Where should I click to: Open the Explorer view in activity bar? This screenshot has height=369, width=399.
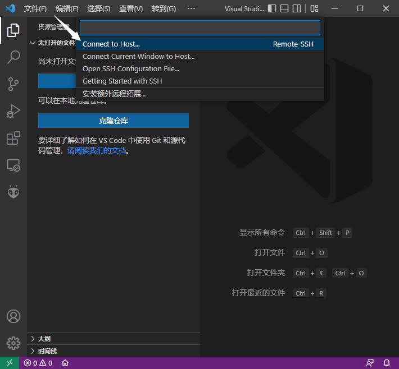pyautogui.click(x=13, y=30)
